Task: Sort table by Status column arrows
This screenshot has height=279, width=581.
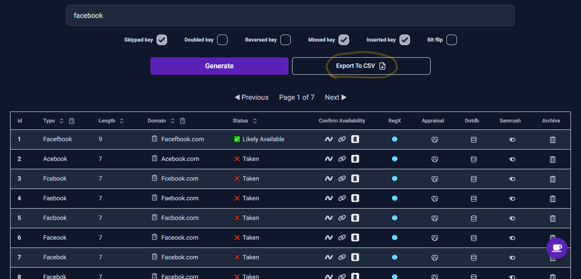Action: click(255, 121)
